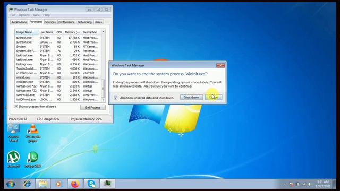Select the Task Manager taskbar icon
Screen dimensions: 340x191
click(107, 184)
